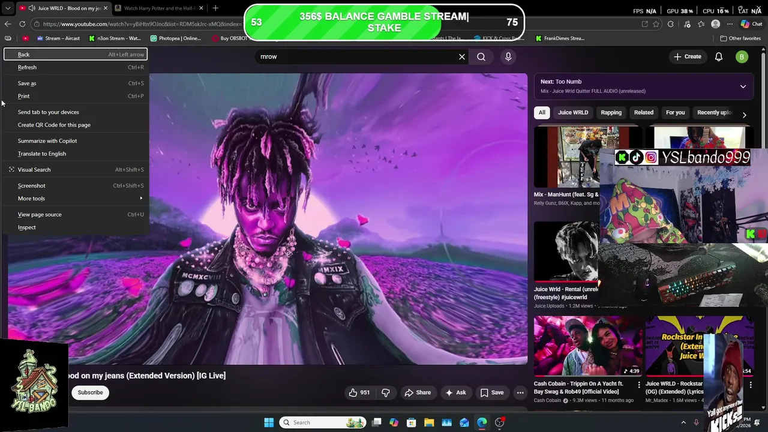768x432 pixels.
Task: Open options for Cash Cobain video
Action: (639, 385)
